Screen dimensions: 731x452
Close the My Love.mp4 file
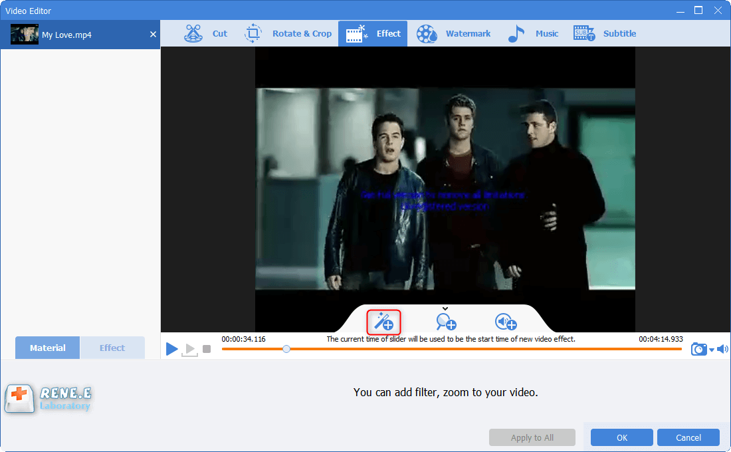pos(153,34)
